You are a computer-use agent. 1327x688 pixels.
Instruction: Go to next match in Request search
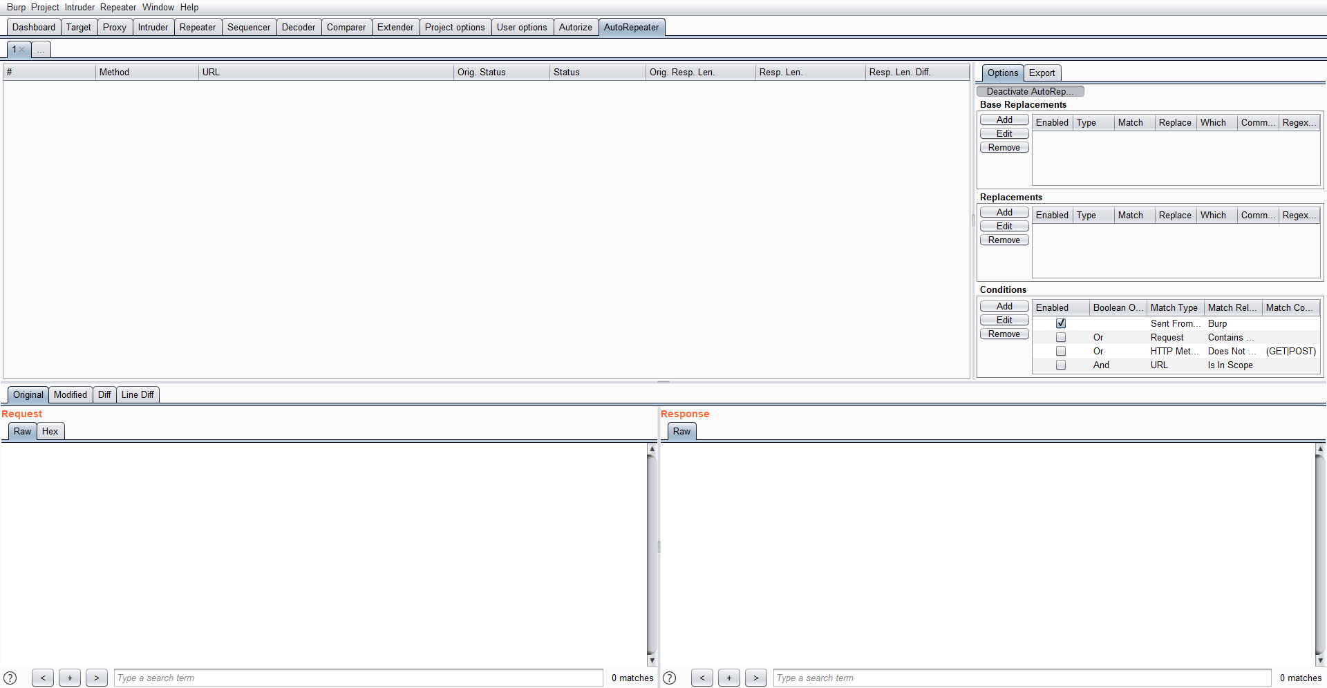(x=97, y=678)
